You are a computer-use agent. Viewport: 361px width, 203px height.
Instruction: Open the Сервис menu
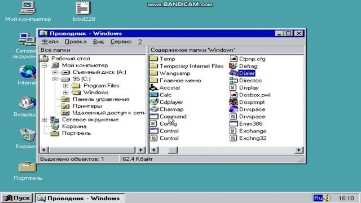pyautogui.click(x=121, y=42)
